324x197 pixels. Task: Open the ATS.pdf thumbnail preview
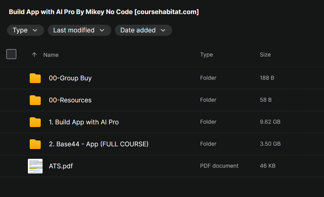35,166
